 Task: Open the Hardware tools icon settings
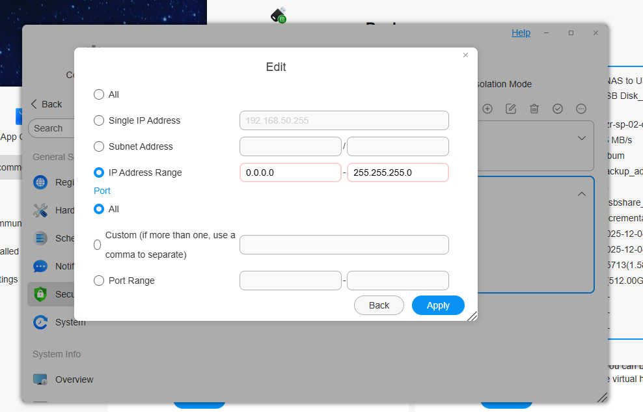point(40,210)
